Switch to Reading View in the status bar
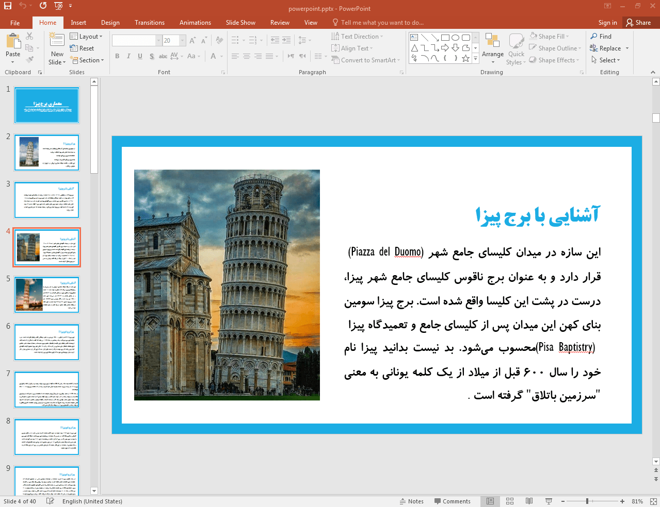The image size is (660, 507). click(x=529, y=501)
